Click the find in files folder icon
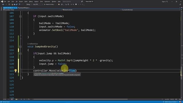The image size is (183, 103). pos(59,5)
